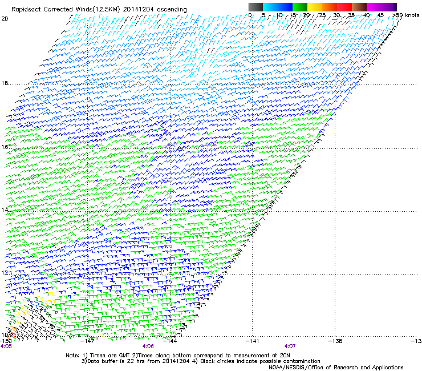Click the '>50 knots' legend label

point(406,15)
